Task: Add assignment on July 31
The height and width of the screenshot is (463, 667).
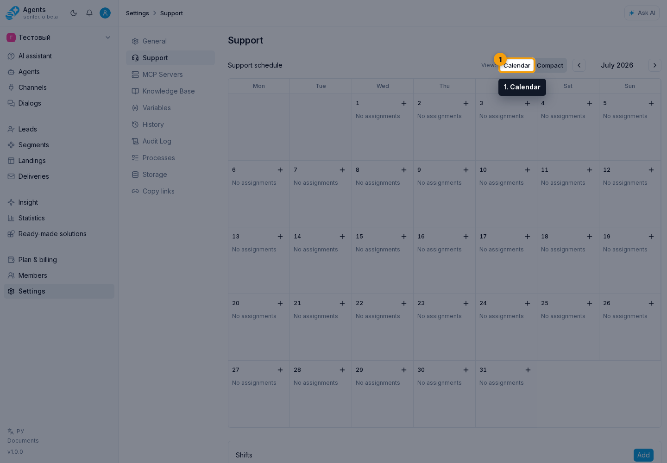Action: [528, 370]
